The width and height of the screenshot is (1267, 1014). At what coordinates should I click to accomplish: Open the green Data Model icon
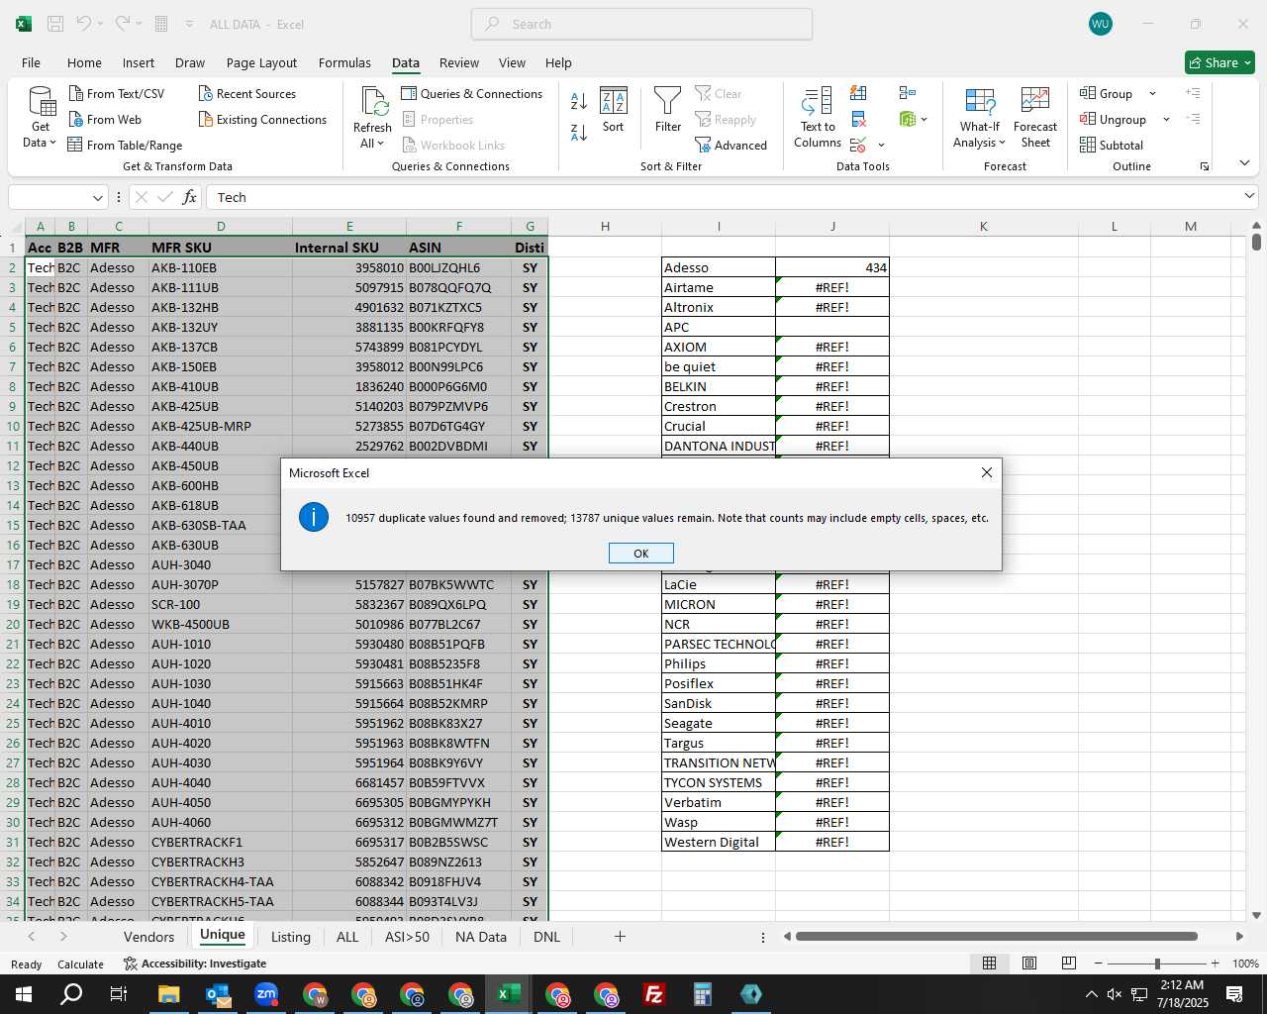point(908,120)
